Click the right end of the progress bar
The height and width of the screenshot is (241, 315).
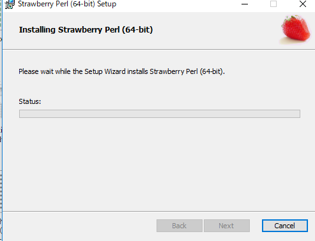coord(298,113)
